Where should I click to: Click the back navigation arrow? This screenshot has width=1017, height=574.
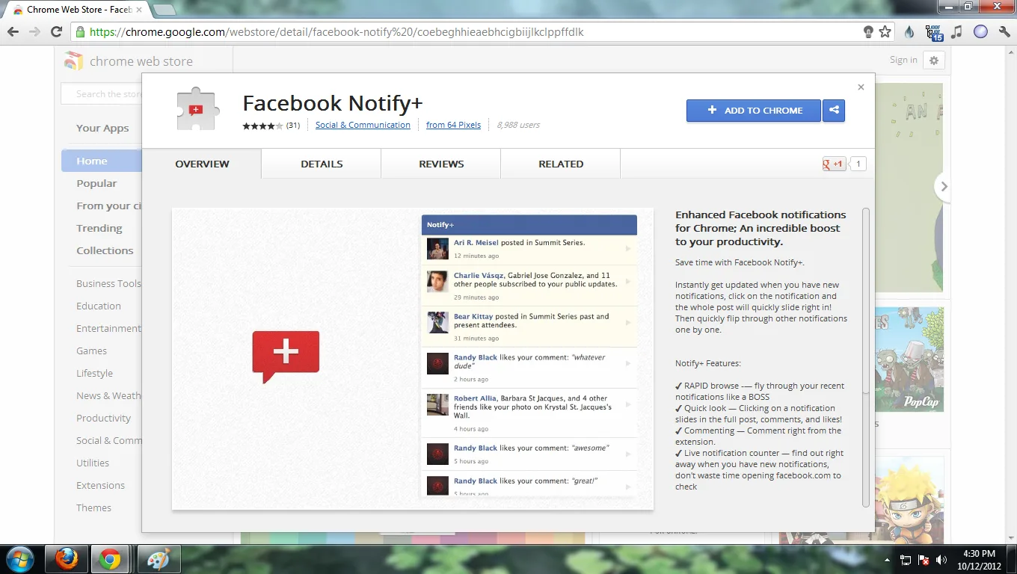tap(13, 31)
